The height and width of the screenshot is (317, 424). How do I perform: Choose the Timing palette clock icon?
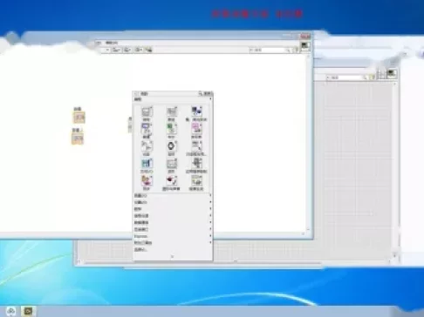pyautogui.click(x=172, y=146)
